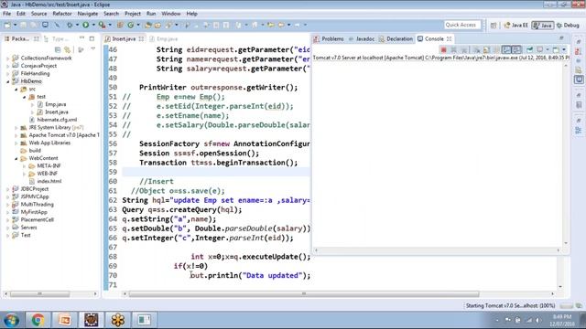586x329 pixels.
Task: Click the Tomcat startup progress bar
Action: pyautogui.click(x=567, y=306)
